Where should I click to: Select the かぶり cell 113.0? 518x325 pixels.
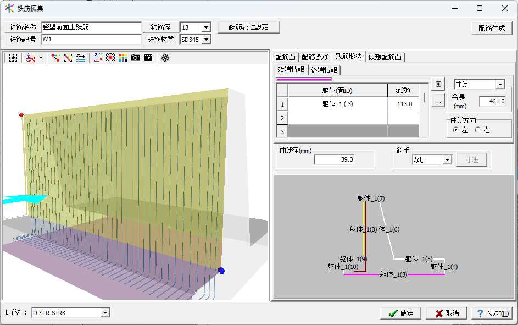coord(403,104)
